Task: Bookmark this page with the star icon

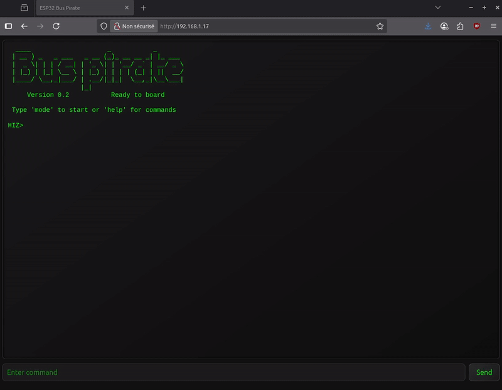Action: [x=380, y=26]
